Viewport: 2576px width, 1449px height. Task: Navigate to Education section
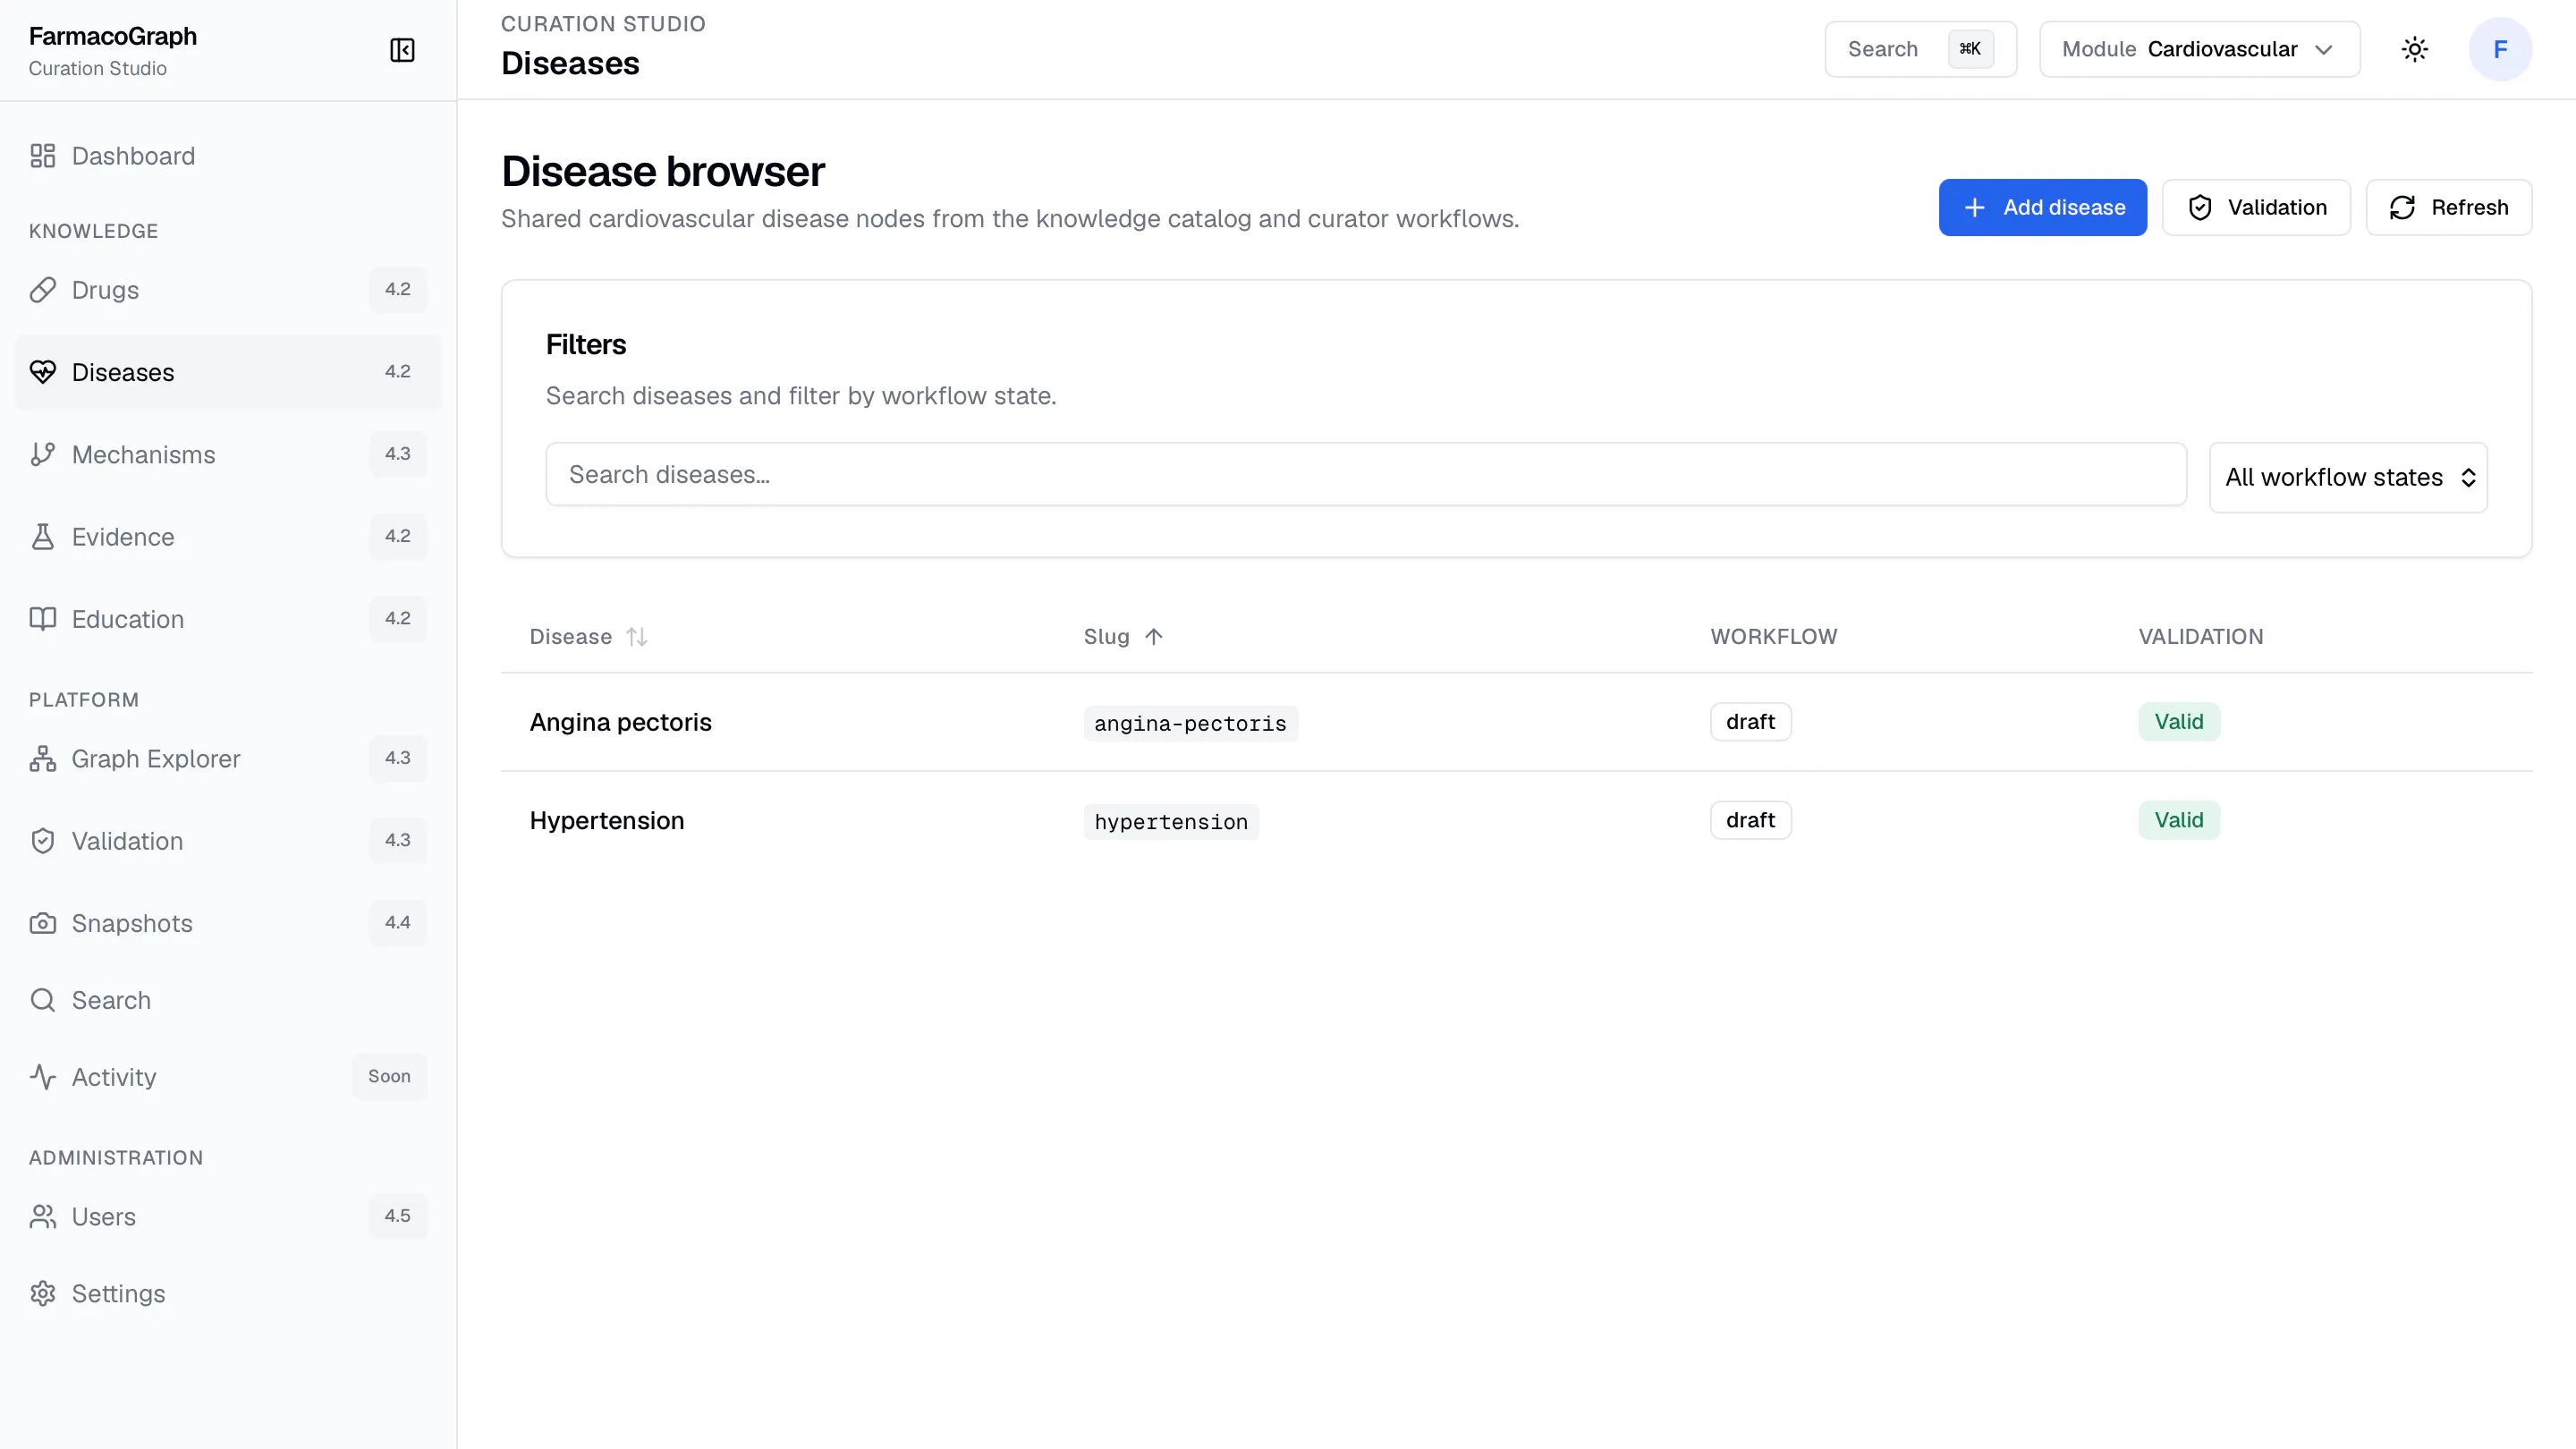[x=228, y=619]
